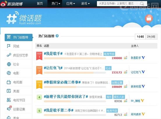Click the 社会 tag on #让红包飞# row
Viewport: 161px width, 119px height.
(x=108, y=68)
